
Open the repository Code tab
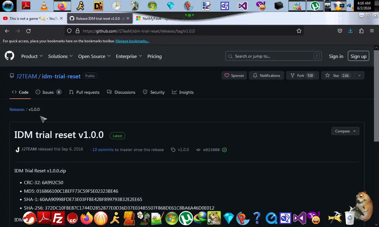20,92
